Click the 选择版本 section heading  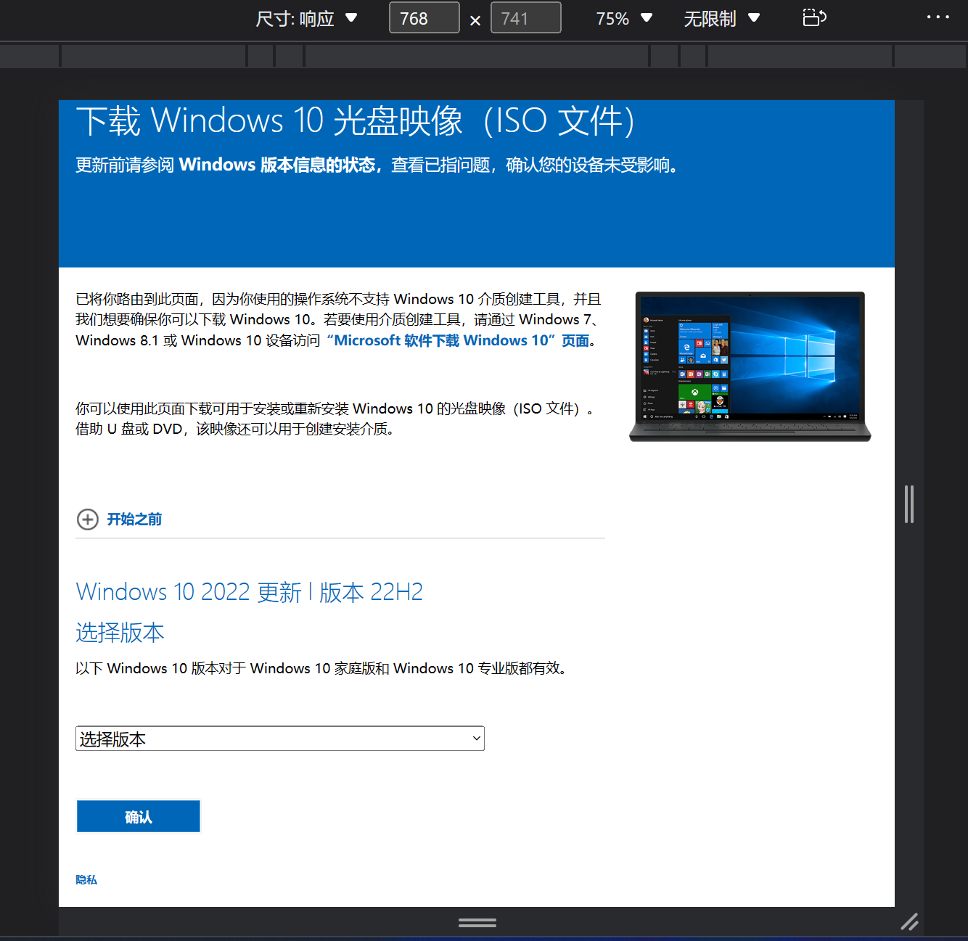tap(120, 633)
